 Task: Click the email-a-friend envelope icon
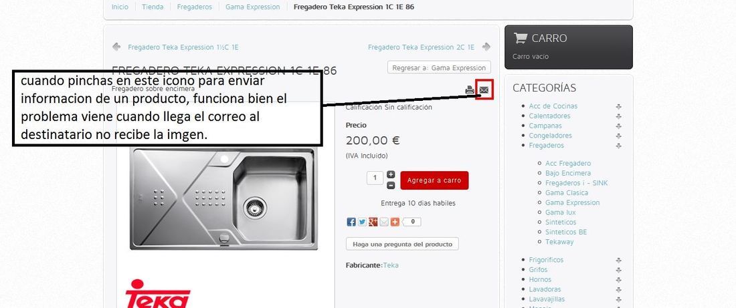(484, 90)
